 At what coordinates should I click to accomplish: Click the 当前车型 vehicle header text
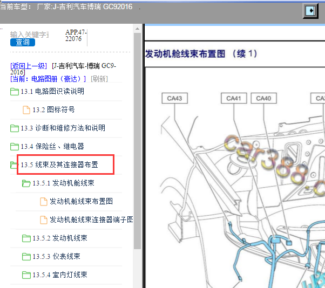point(66,7)
